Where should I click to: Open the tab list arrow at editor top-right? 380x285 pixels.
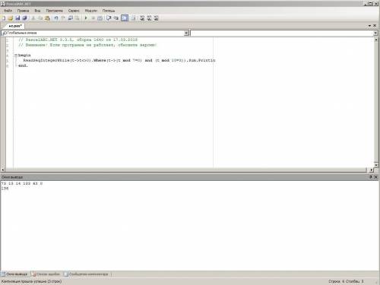tap(369, 26)
